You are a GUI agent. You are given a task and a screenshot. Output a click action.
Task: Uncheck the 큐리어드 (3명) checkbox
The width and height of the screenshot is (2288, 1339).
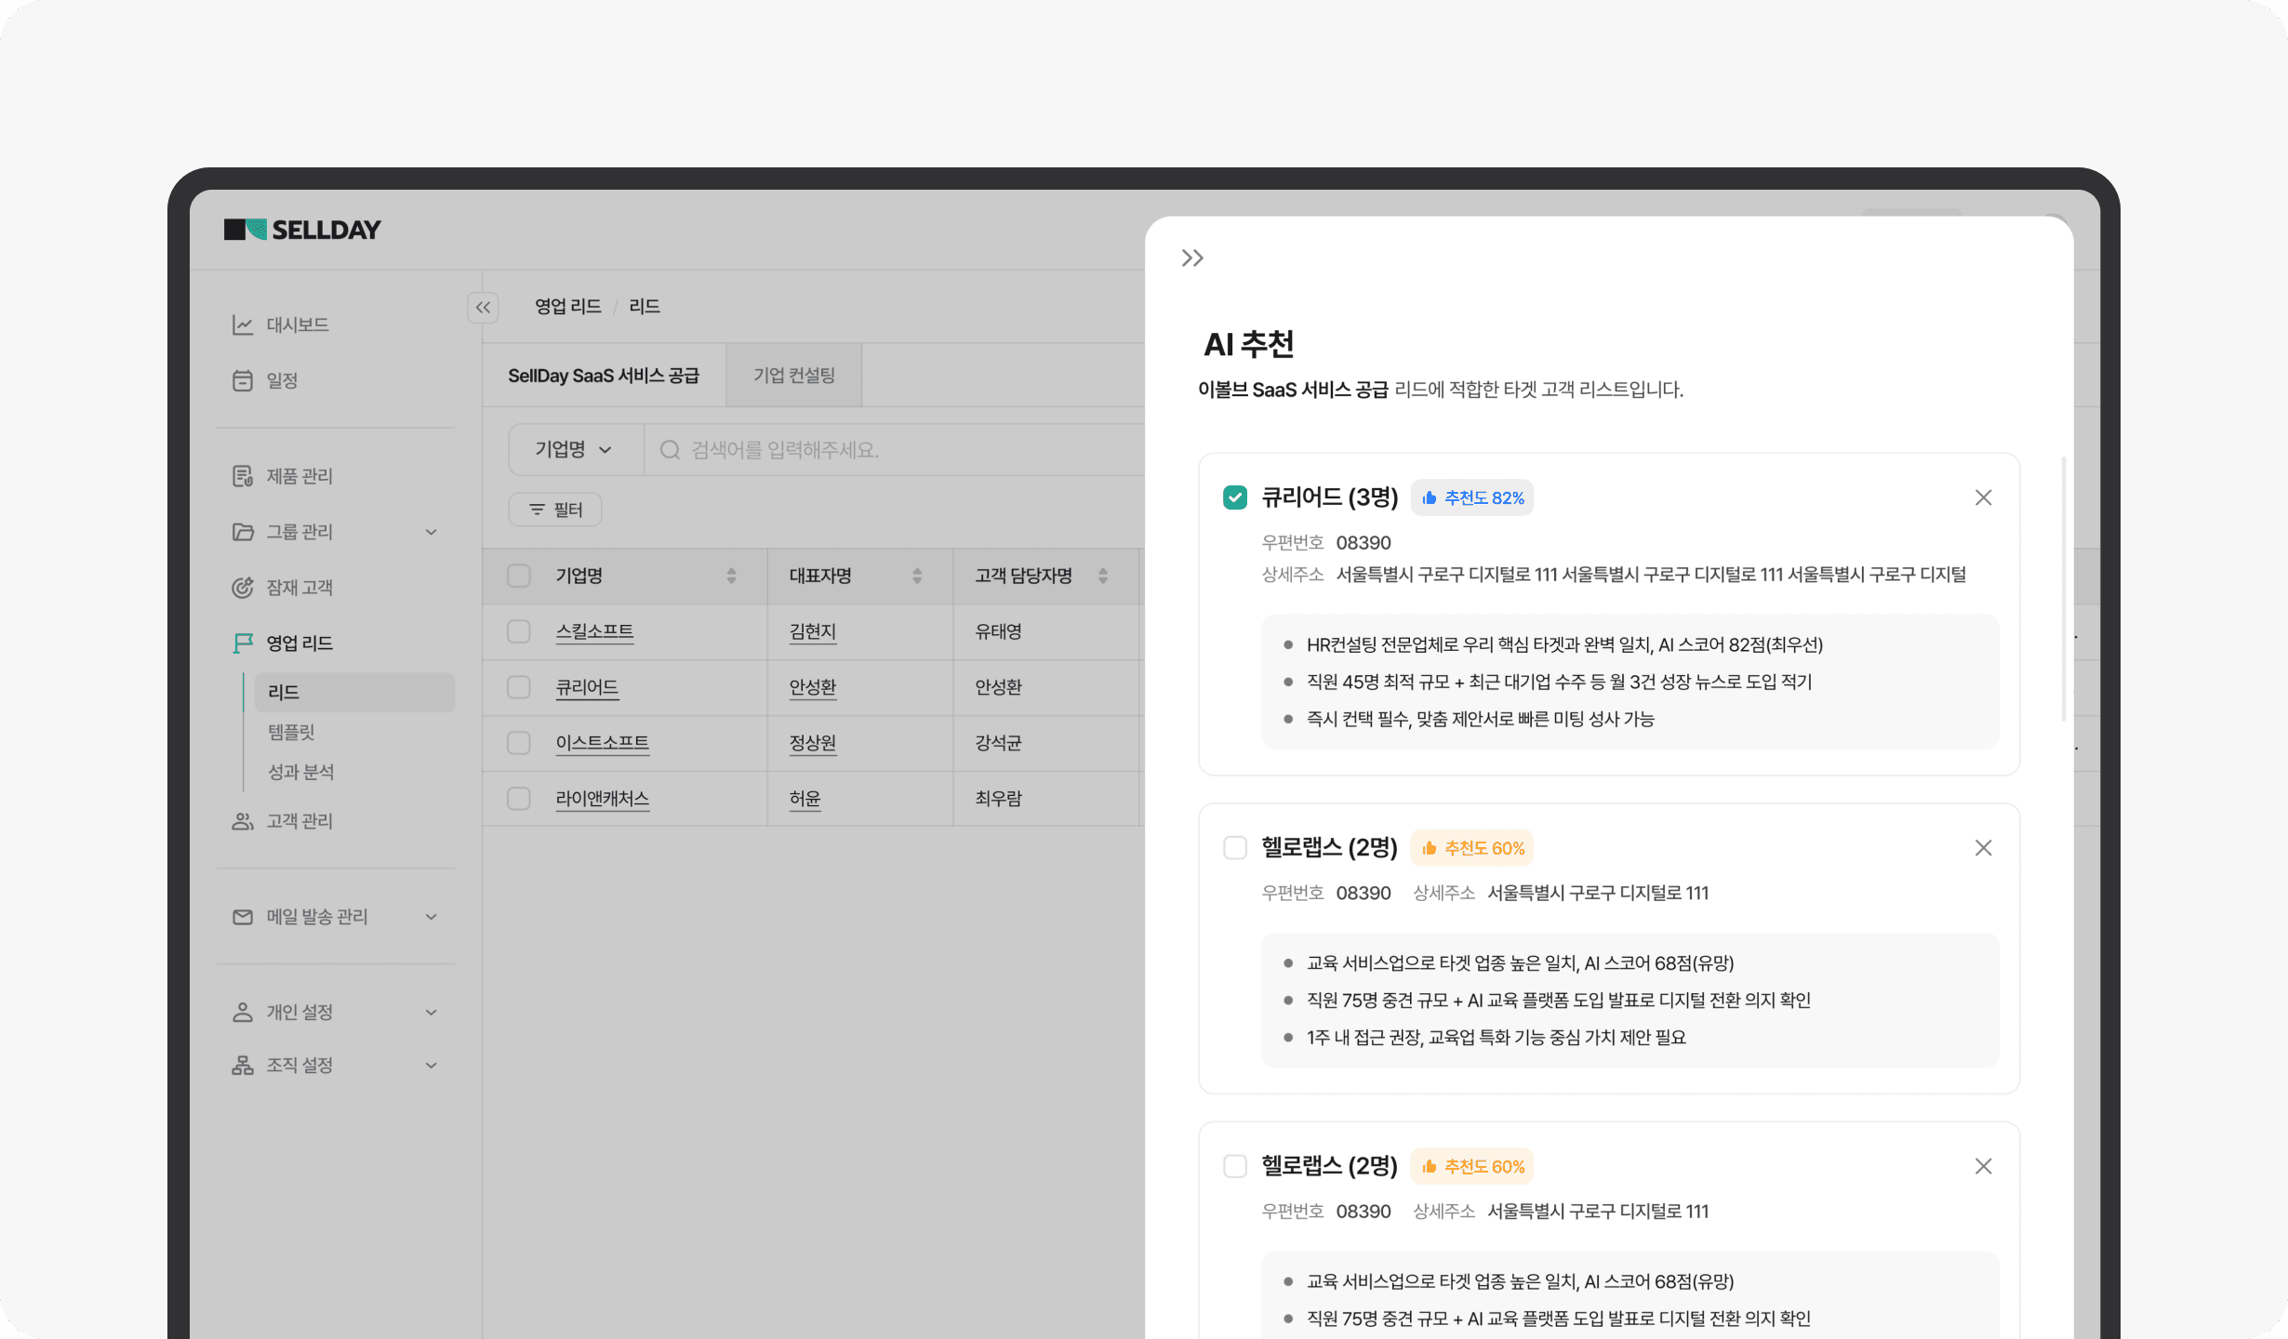(x=1235, y=497)
